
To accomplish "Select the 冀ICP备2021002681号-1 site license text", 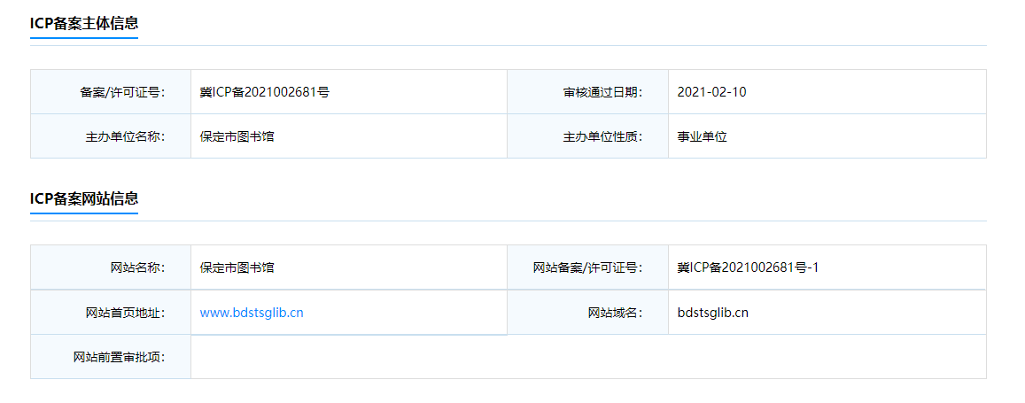I will (x=748, y=267).
